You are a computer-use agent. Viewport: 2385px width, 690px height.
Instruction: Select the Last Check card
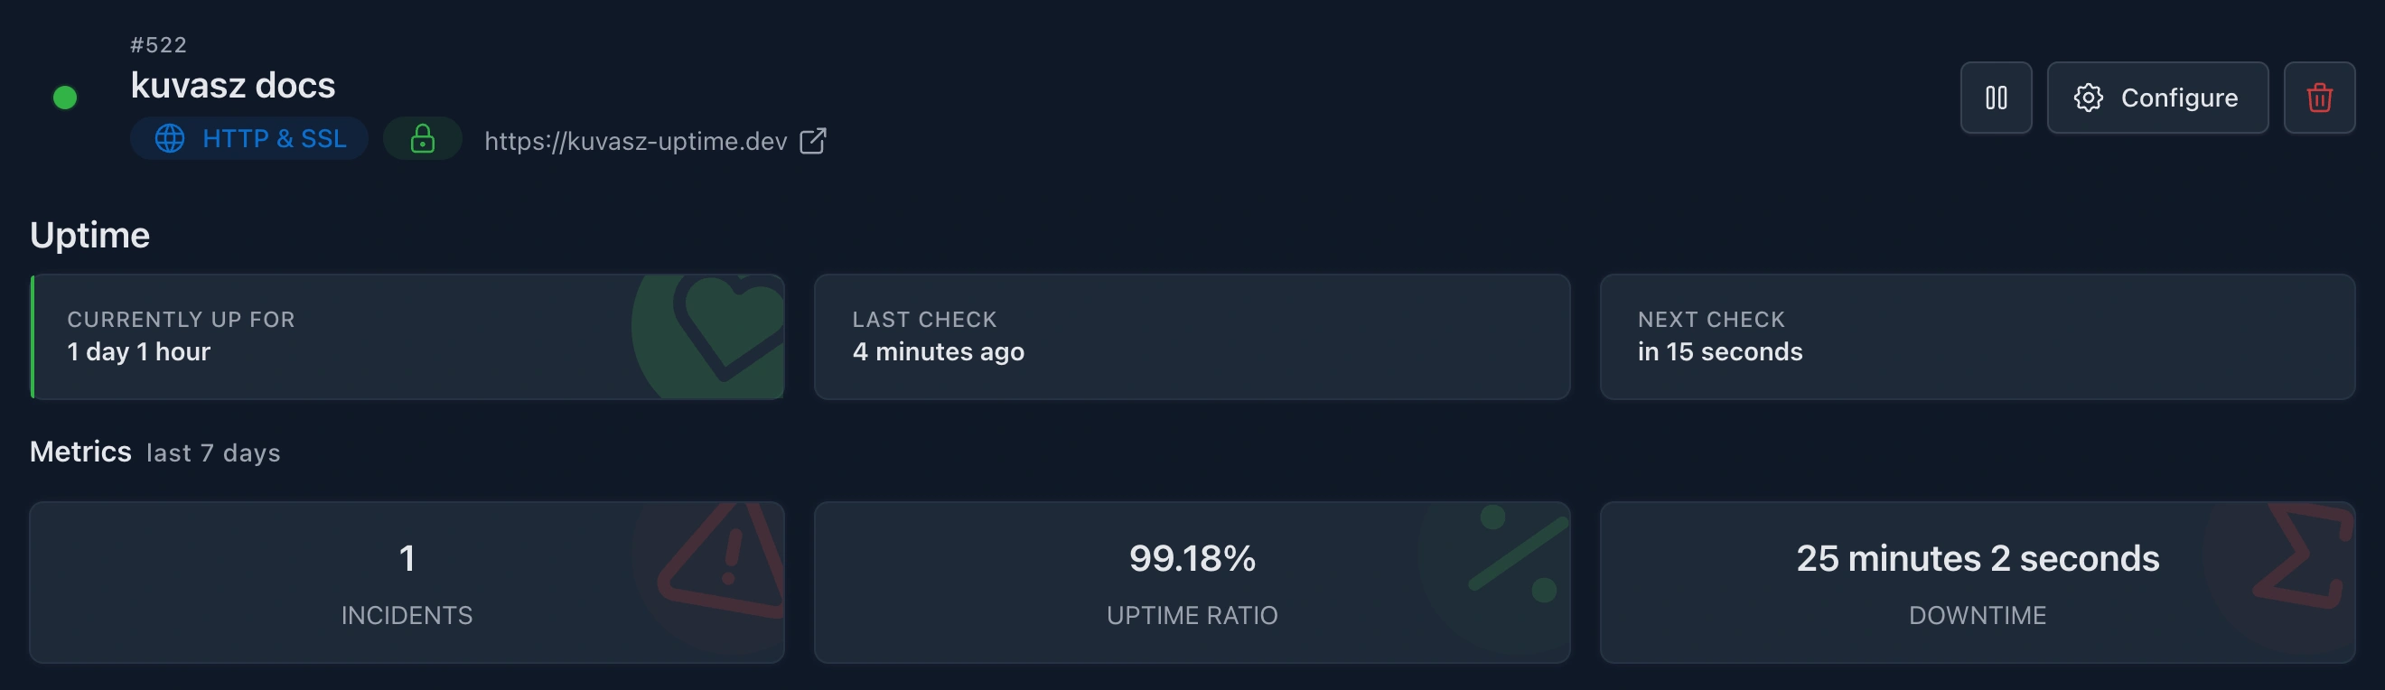pos(1191,336)
